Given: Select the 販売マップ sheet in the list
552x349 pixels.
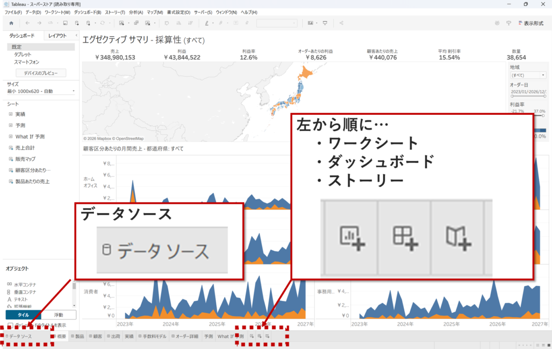Looking at the screenshot, I should (26, 159).
